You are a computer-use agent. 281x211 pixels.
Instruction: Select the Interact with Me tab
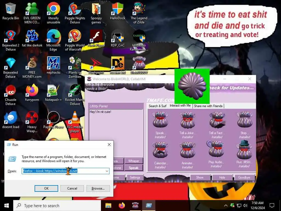pyautogui.click(x=180, y=106)
